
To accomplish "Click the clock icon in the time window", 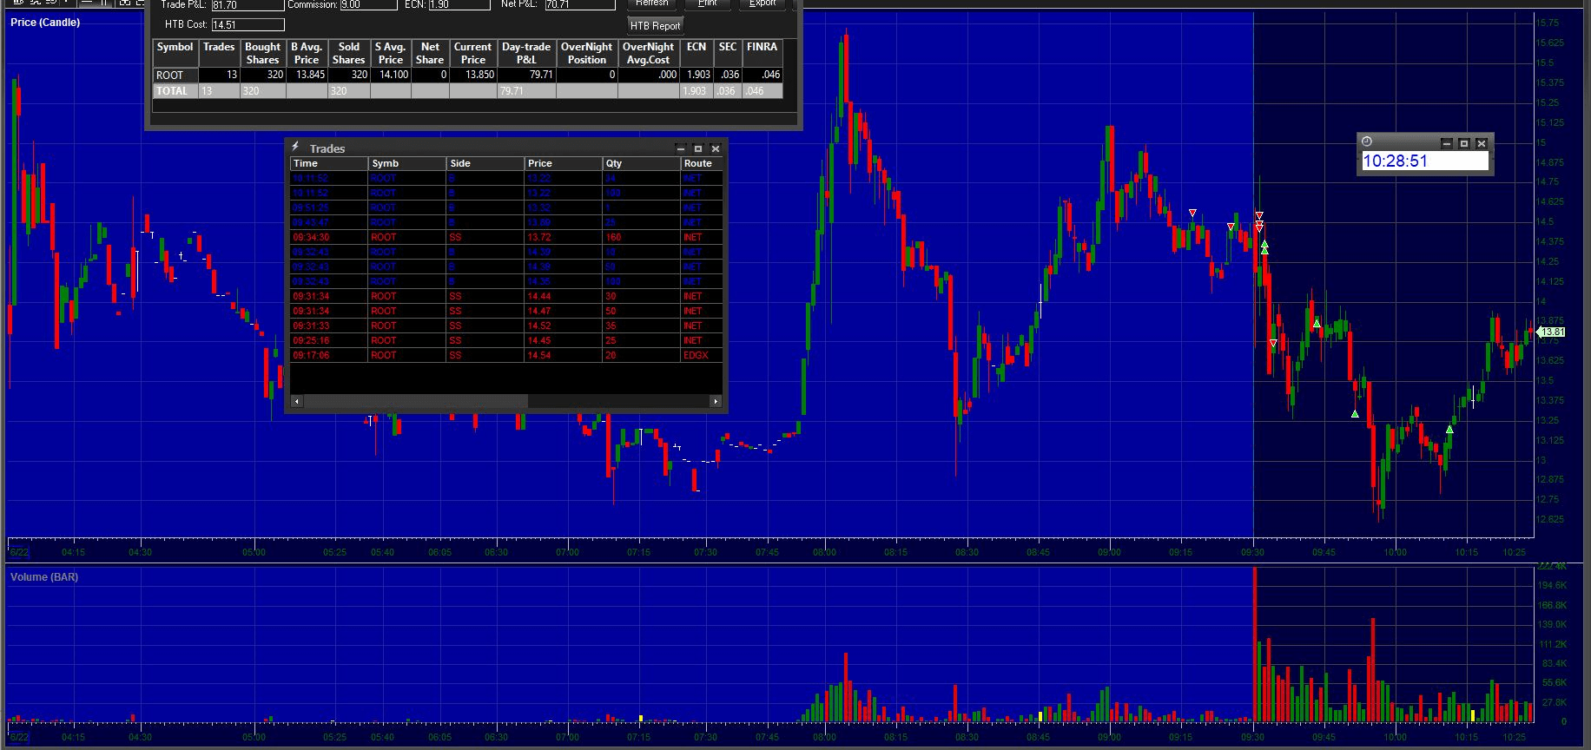I will pos(1366,142).
